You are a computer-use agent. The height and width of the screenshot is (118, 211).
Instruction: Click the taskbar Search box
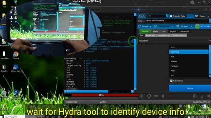coord(15,117)
